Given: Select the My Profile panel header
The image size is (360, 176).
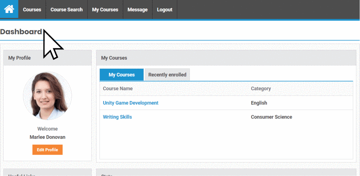Looking at the screenshot, I should tap(48, 58).
